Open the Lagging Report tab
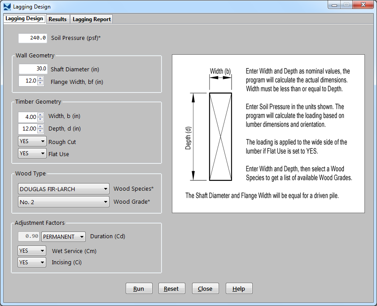The image size is (377, 306). point(92,19)
